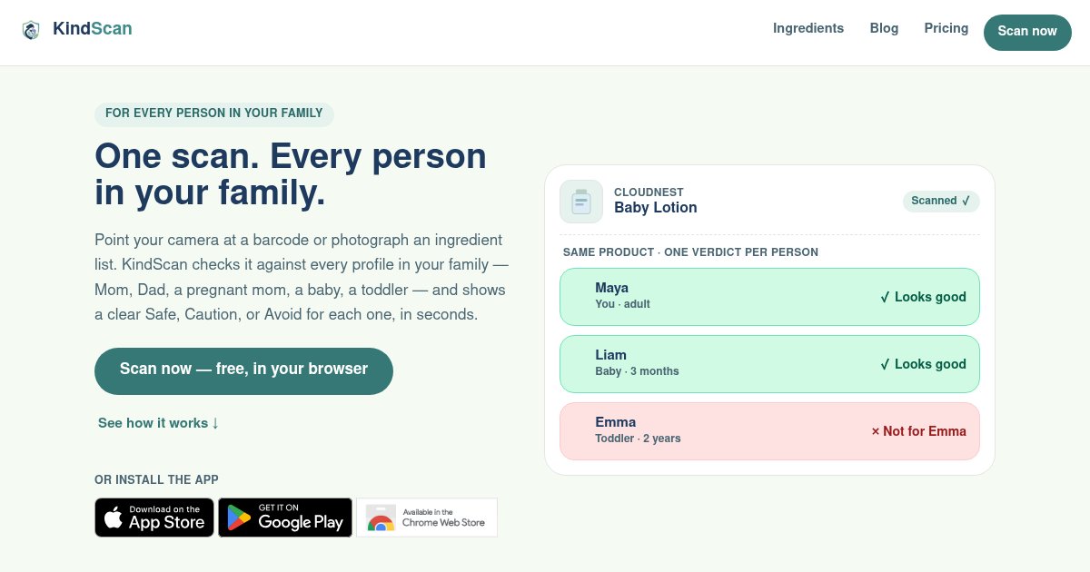Open the Download on the App Store badge
Screen dimensions: 1090x572
pos(154,518)
